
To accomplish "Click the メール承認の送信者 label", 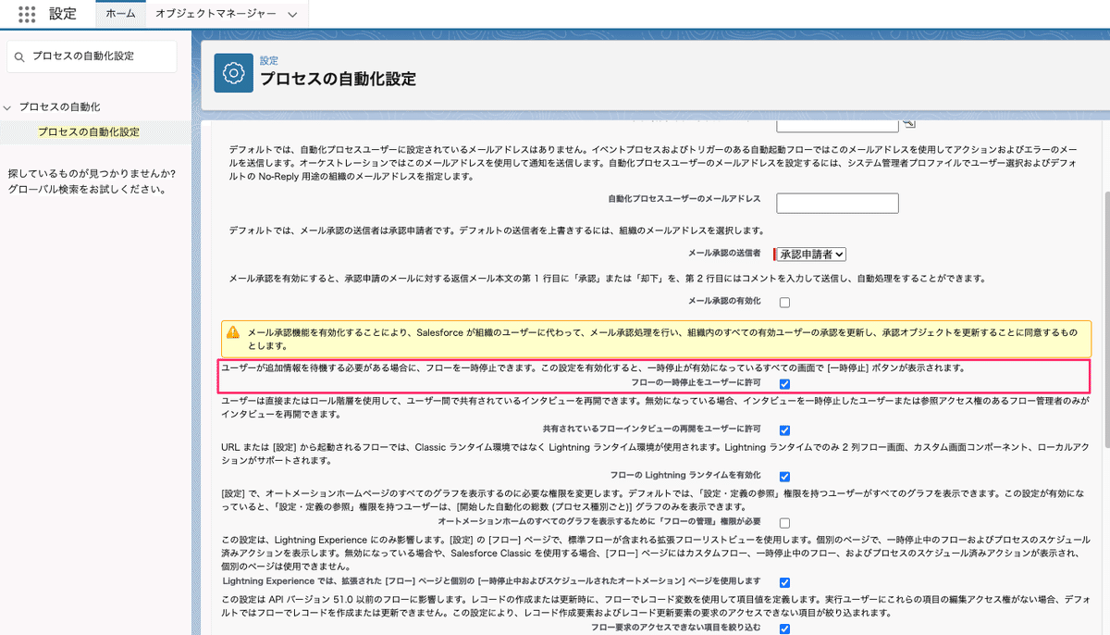I will pos(724,253).
